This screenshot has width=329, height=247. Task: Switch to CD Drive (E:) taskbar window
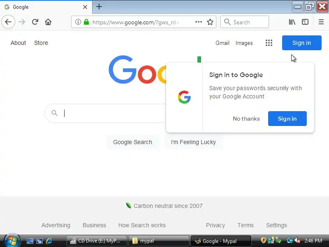pyautogui.click(x=97, y=241)
